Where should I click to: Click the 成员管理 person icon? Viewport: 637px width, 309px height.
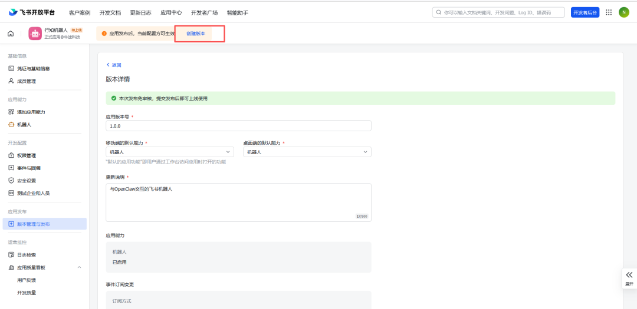(11, 81)
